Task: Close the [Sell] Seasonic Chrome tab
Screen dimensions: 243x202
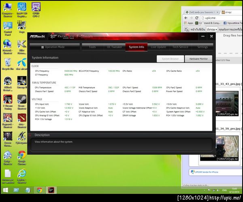Action: click(217, 12)
